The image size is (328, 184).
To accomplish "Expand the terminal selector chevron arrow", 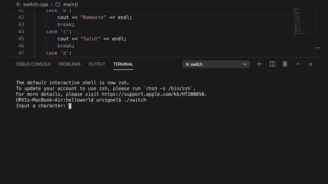I will pos(245,64).
